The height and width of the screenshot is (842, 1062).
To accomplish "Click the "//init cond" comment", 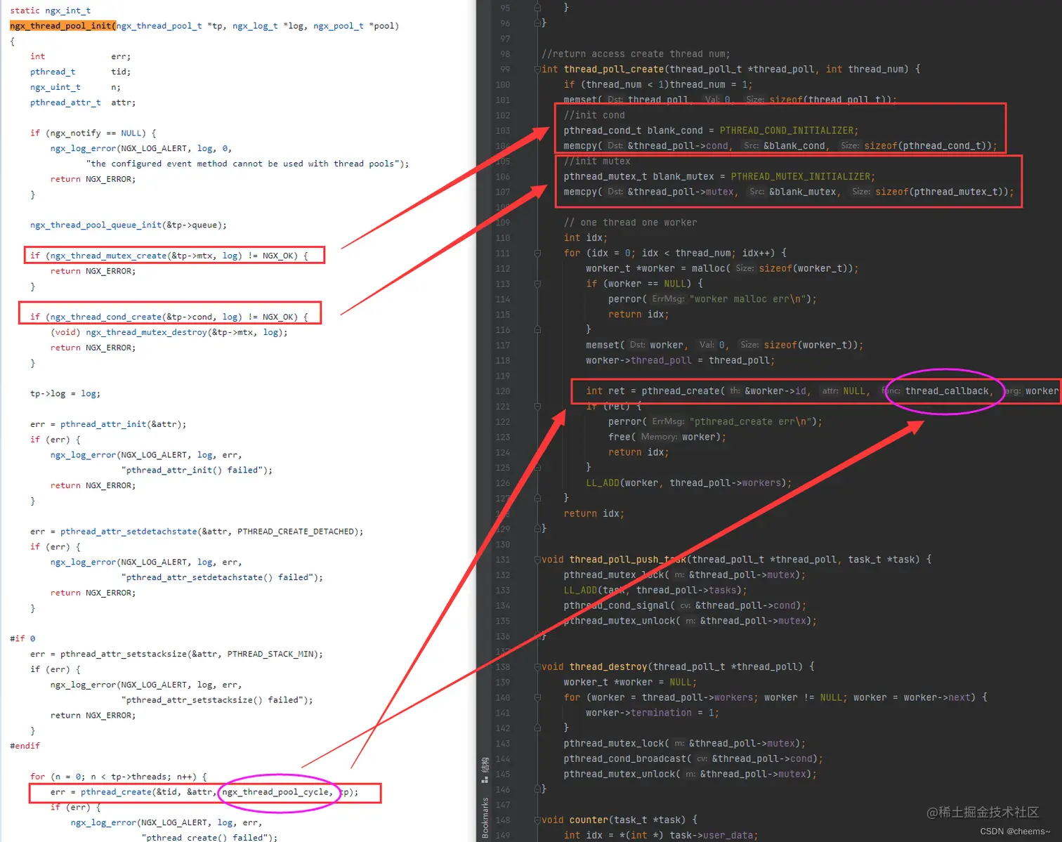I will pos(594,115).
